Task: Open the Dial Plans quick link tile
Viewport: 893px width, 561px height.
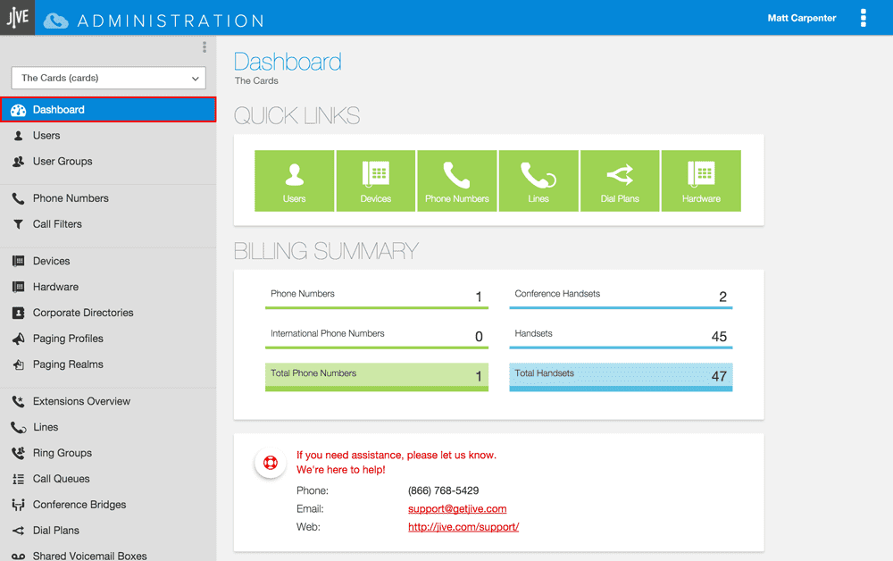Action: pyautogui.click(x=620, y=181)
